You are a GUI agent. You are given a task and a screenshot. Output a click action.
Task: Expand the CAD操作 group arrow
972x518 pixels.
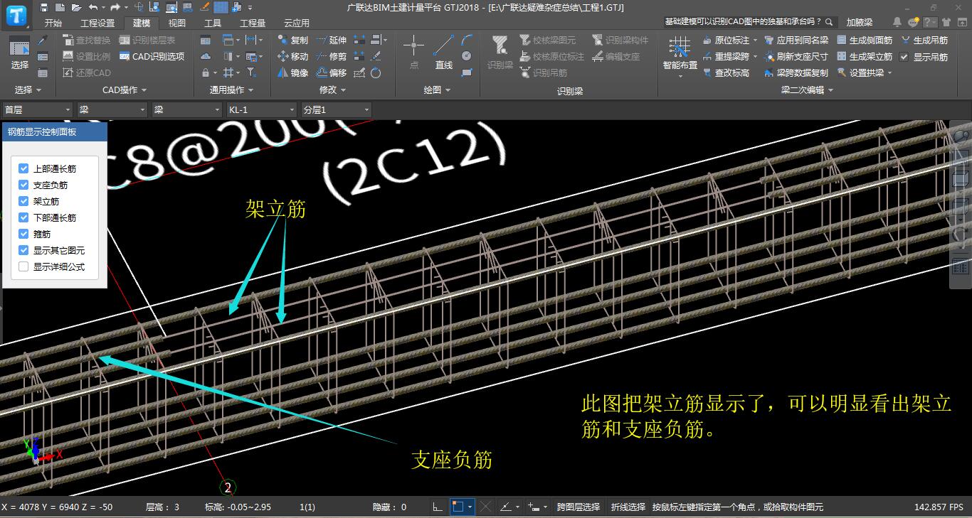[x=144, y=90]
